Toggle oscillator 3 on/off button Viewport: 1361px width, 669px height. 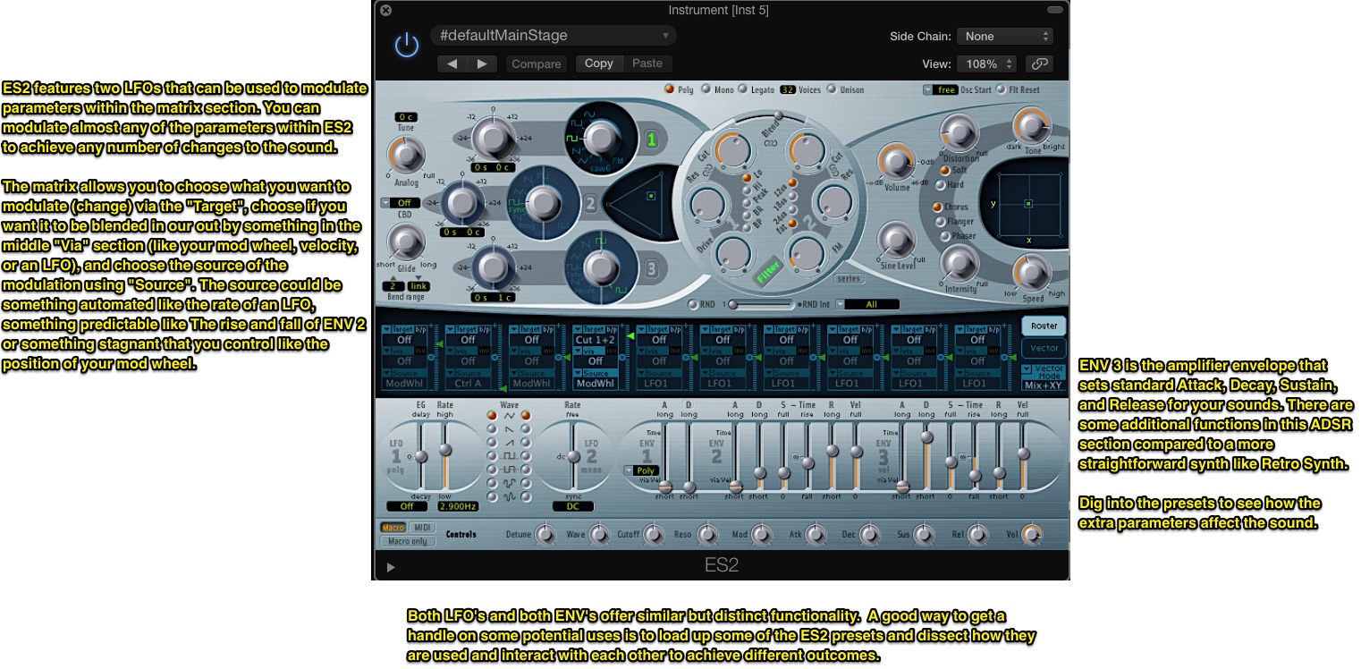[x=652, y=268]
